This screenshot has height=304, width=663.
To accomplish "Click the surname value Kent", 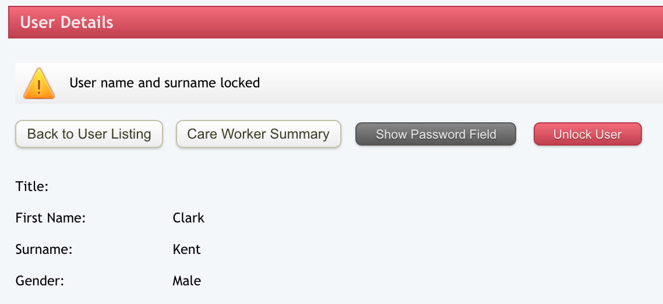I will tap(186, 250).
